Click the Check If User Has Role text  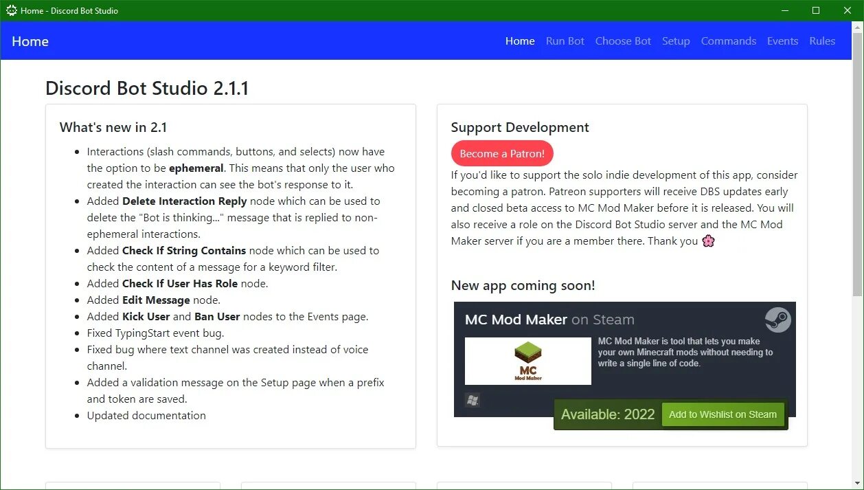coord(180,283)
